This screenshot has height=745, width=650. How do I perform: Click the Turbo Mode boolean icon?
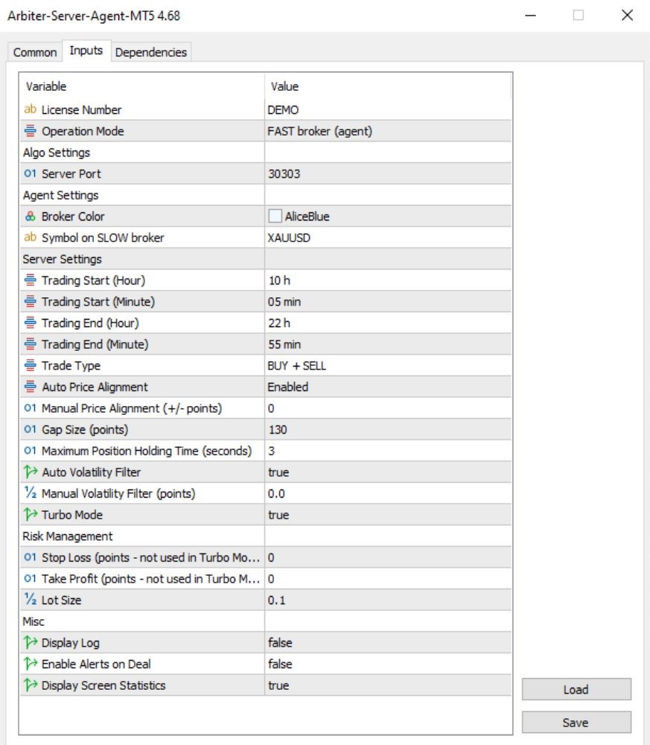coord(31,515)
